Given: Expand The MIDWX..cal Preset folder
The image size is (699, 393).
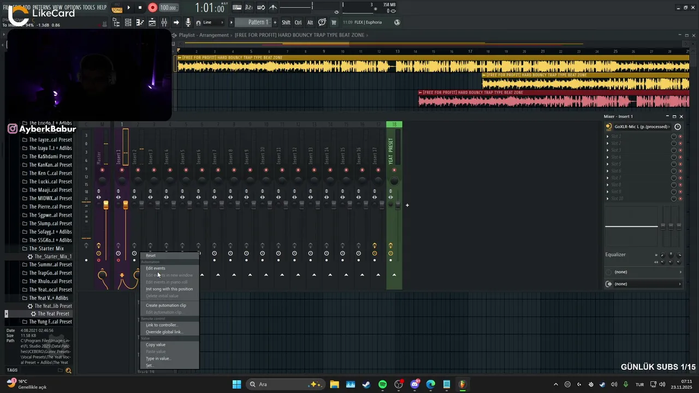Looking at the screenshot, I should tap(47, 198).
